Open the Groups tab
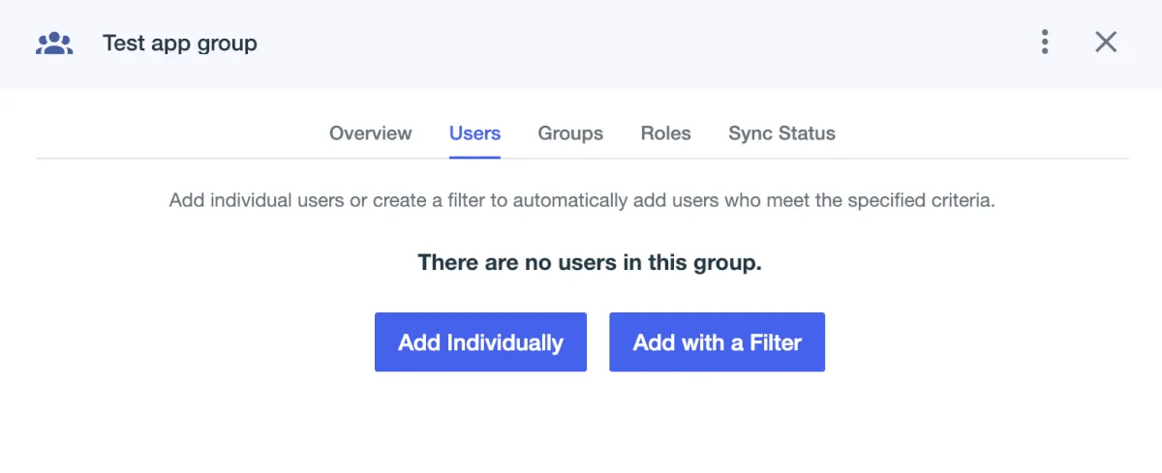The height and width of the screenshot is (473, 1162). [x=570, y=133]
